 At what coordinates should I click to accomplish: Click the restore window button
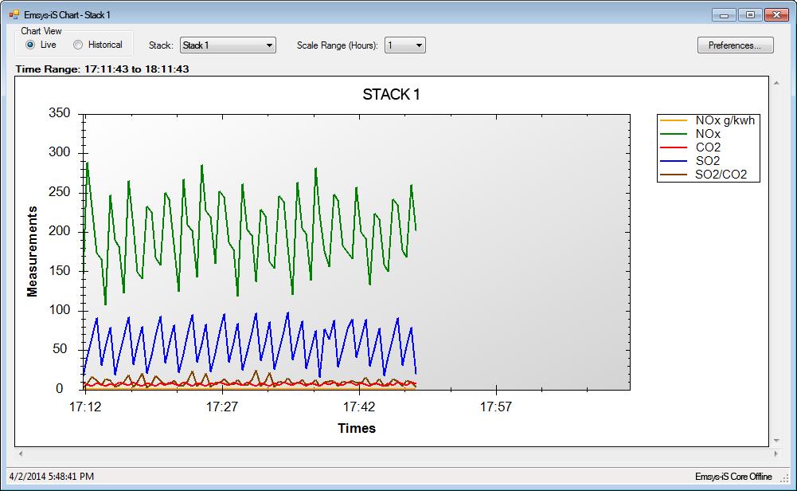748,14
